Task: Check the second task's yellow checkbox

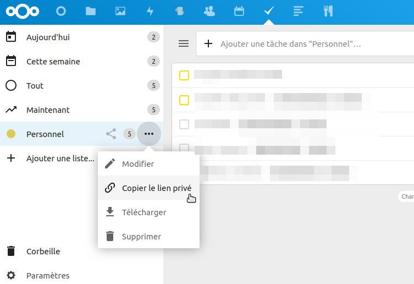Action: pos(184,100)
